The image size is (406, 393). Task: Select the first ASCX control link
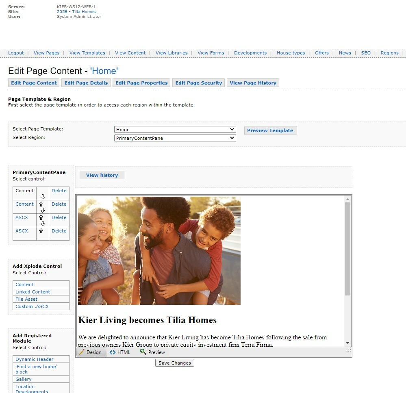tap(22, 217)
